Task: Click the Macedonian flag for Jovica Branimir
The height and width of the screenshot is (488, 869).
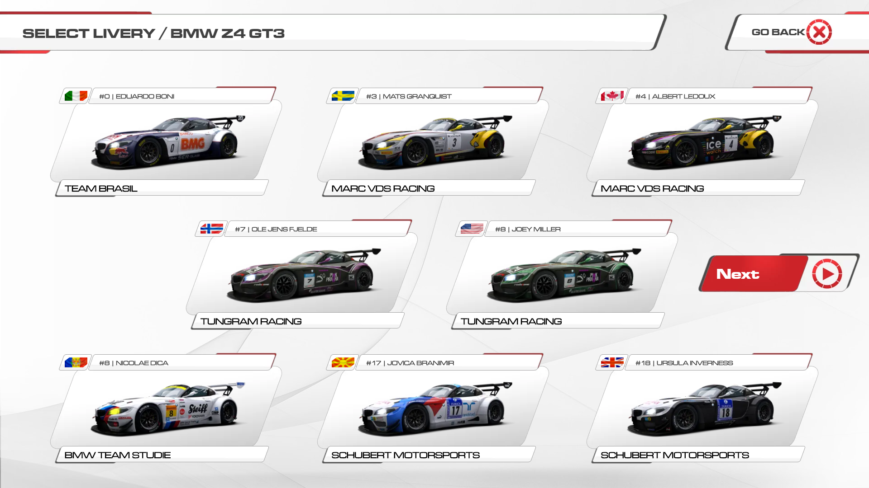Action: [x=343, y=362]
